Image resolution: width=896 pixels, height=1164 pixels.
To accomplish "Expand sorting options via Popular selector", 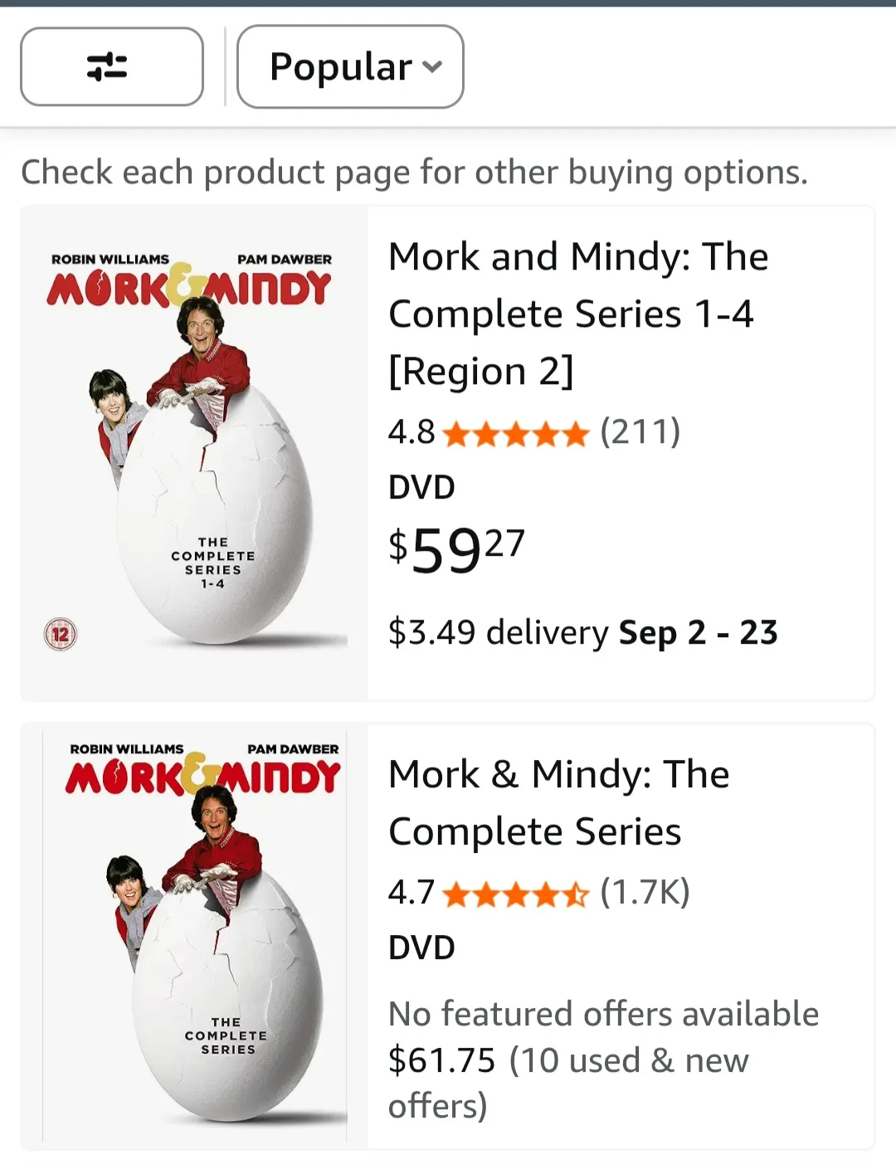I will [x=349, y=67].
